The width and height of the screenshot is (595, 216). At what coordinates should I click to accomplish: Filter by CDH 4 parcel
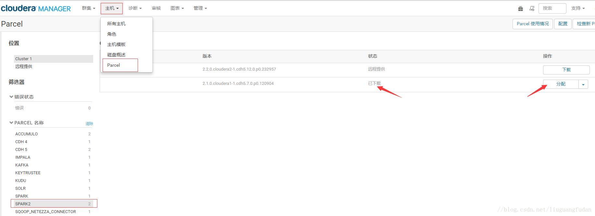(53, 142)
